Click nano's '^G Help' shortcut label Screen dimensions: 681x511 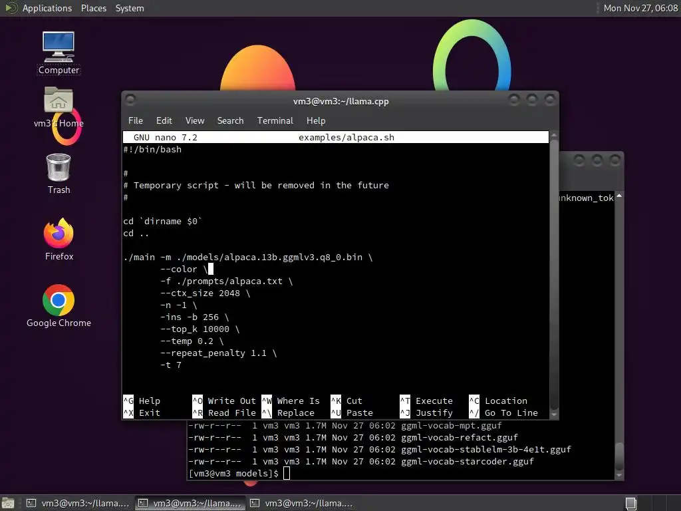142,401
